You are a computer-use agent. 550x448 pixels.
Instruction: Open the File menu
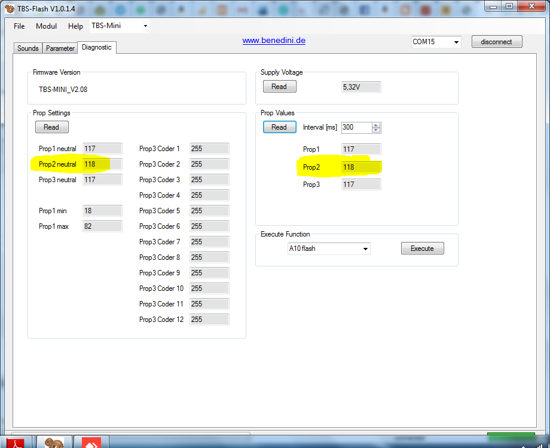click(x=19, y=26)
